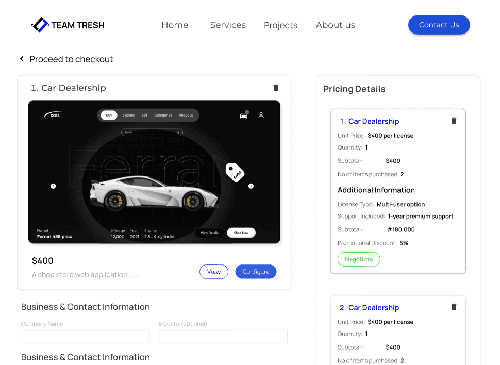Click 'A shoe store web application' description

pyautogui.click(x=86, y=275)
